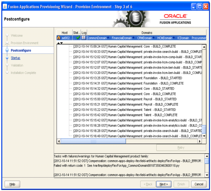
Task: Click the Host column header
Action: point(65,33)
